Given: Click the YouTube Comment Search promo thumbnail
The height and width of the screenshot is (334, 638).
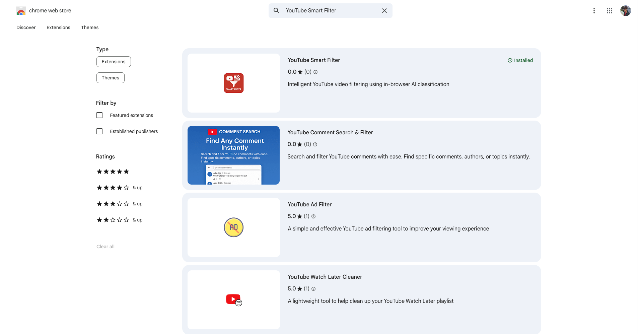Looking at the screenshot, I should (233, 155).
